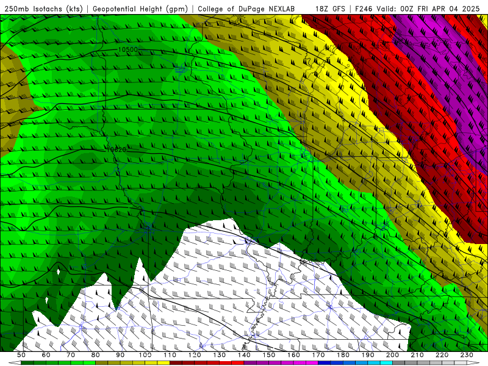Image resolution: width=488 pixels, height=366 pixels.
Task: Click the 130 label on the color scale
Action: pyautogui.click(x=220, y=355)
